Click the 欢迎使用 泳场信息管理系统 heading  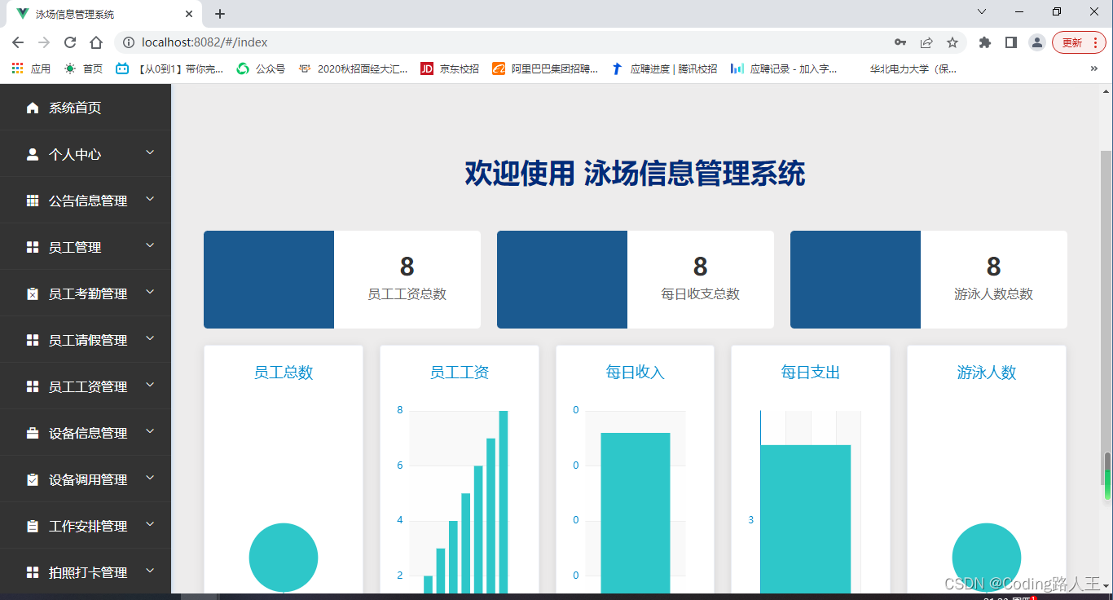[636, 174]
